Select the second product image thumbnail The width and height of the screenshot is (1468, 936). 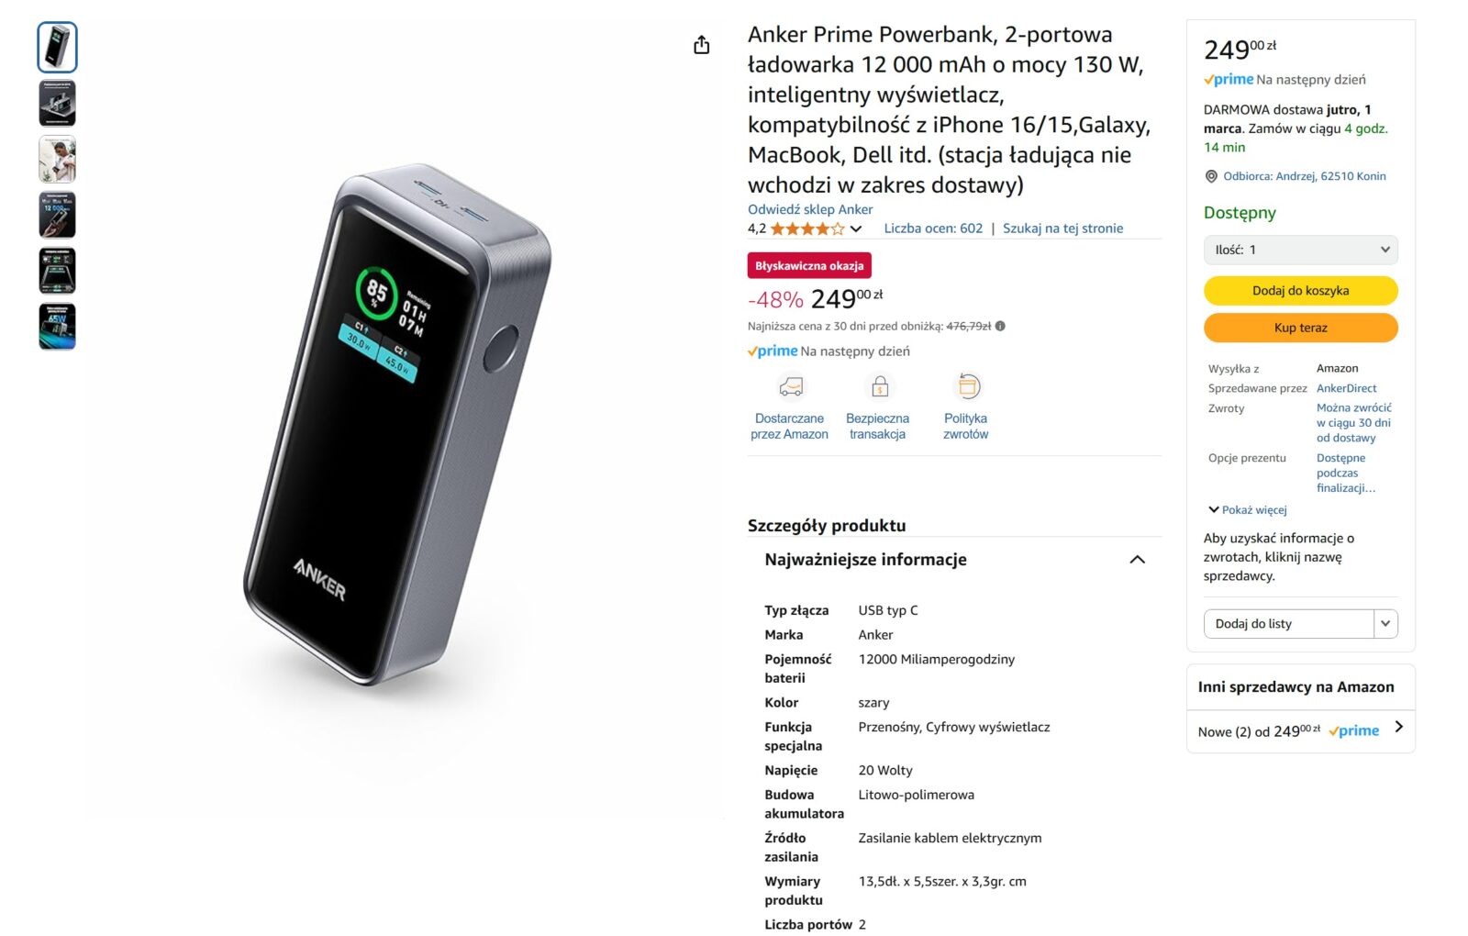pyautogui.click(x=57, y=103)
